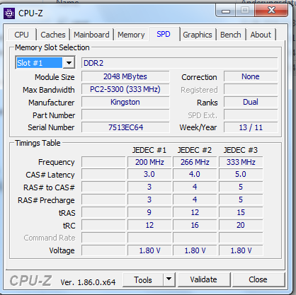This screenshot has height=295, width=296.
Task: Click the tRAS value 15
Action: [x=241, y=212]
